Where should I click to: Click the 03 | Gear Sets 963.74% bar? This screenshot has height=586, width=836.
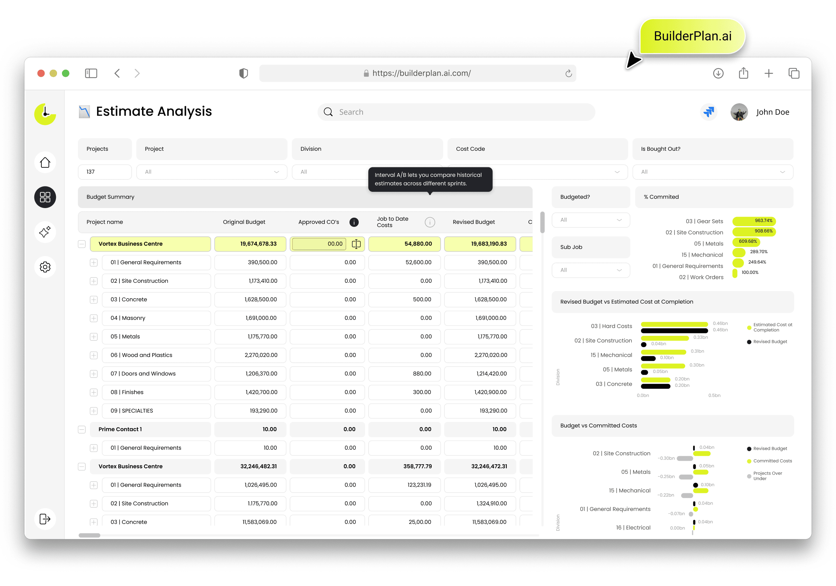click(x=754, y=221)
